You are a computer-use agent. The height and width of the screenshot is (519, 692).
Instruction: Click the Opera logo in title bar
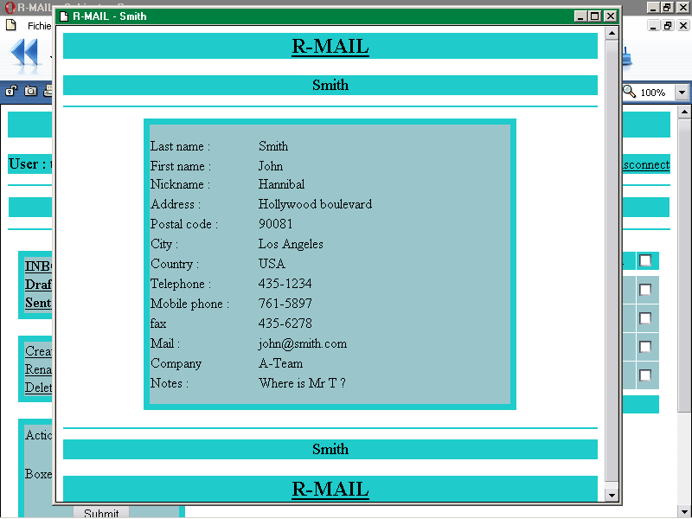pos(9,8)
